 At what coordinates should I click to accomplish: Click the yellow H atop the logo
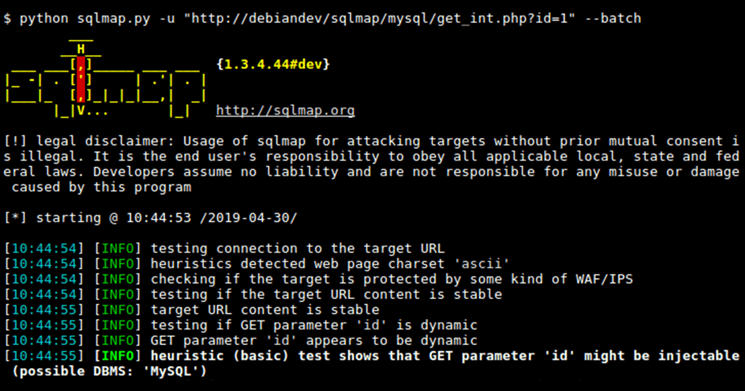click(x=81, y=49)
